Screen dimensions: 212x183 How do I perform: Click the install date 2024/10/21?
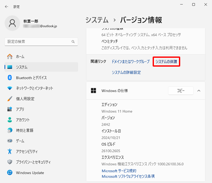[111, 138]
